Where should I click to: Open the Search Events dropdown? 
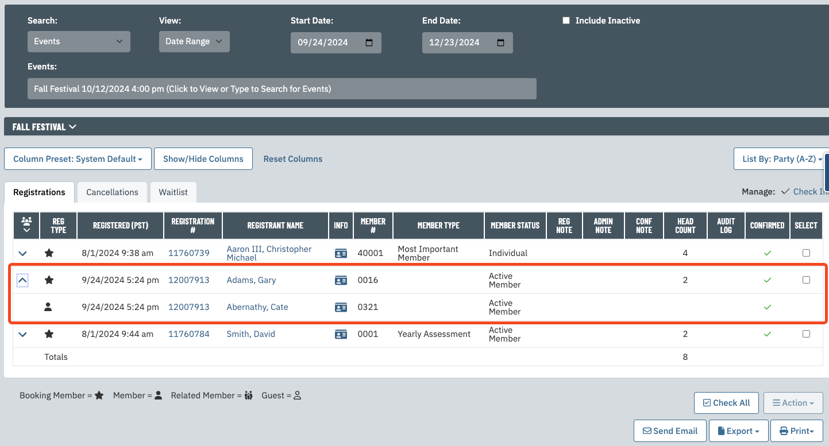(x=79, y=41)
